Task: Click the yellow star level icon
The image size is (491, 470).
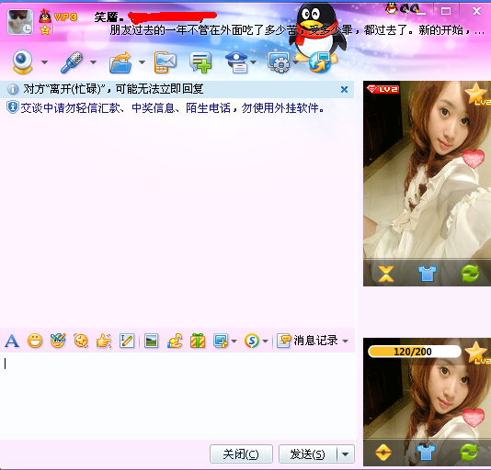Action: pos(45,30)
